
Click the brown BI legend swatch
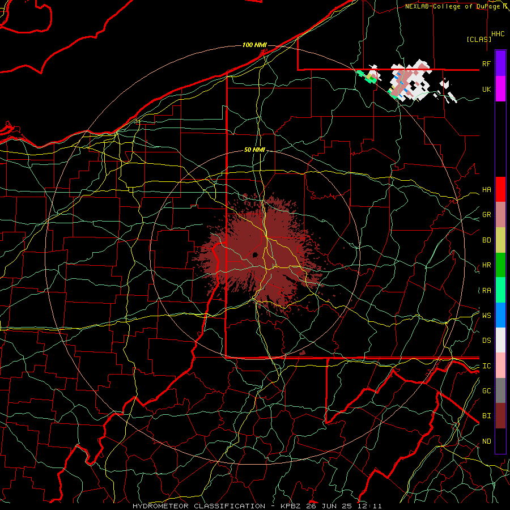click(x=500, y=416)
